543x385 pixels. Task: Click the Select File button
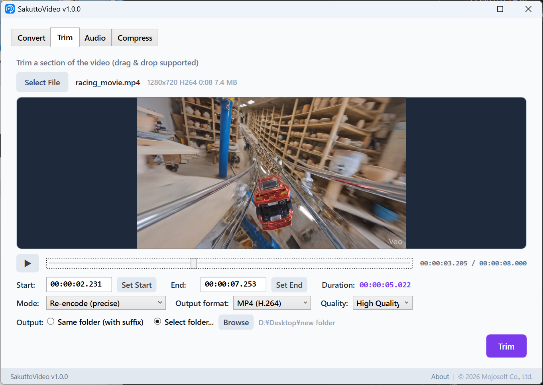click(42, 82)
